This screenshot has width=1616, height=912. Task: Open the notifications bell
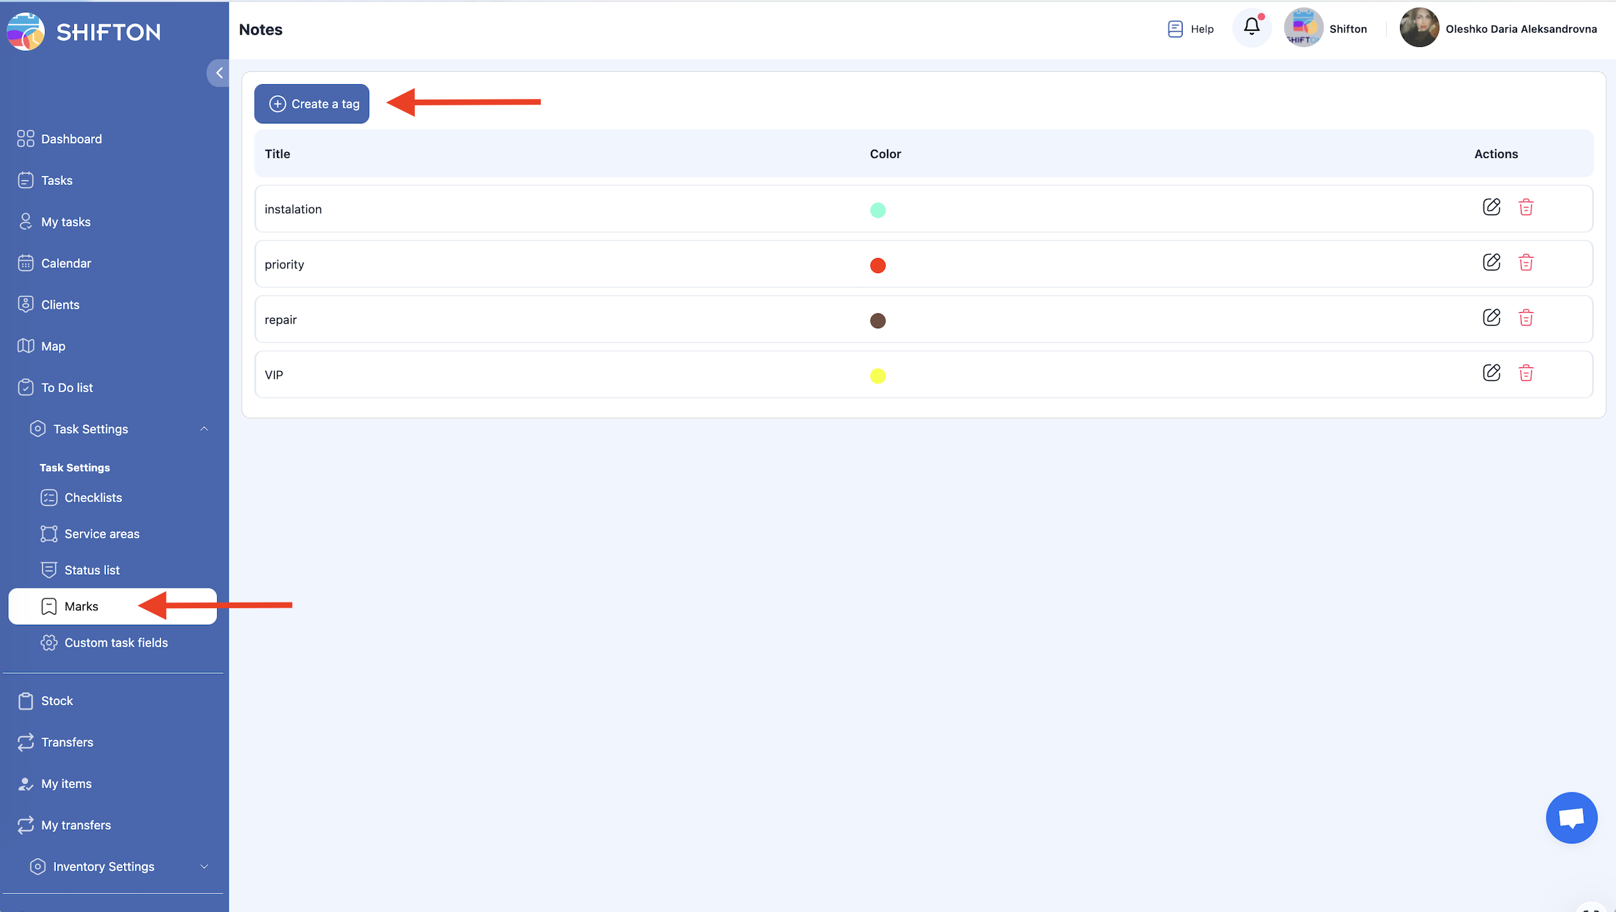1251,27
